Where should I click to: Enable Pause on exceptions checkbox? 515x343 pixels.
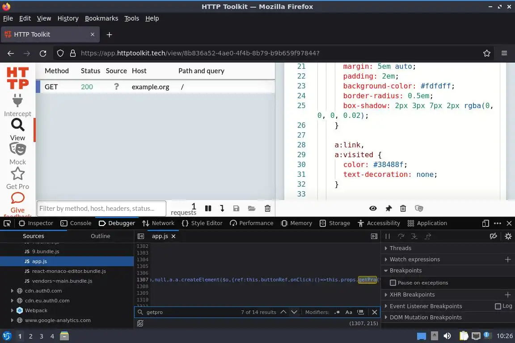393,283
